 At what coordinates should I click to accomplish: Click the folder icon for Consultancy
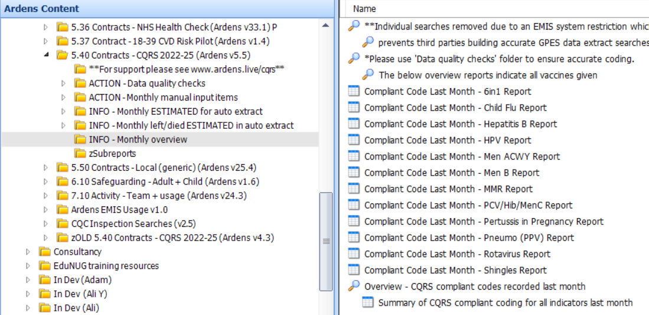[45, 252]
